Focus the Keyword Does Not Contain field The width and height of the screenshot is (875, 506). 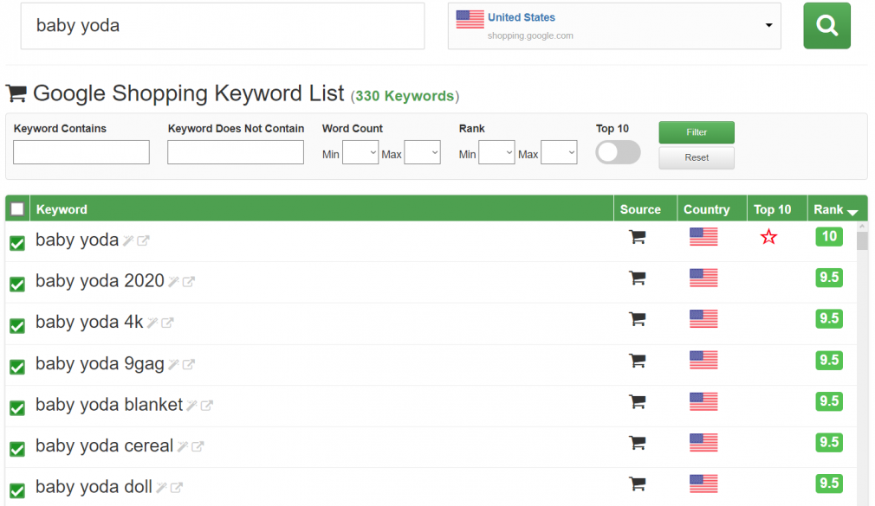[236, 152]
